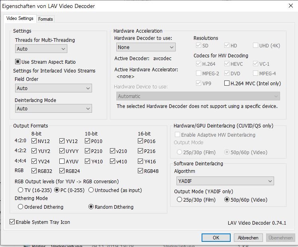This screenshot has width=298, height=247.
Task: Choose 25p/30p (Film) under Software Deinterlacing
Action: [x=179, y=200]
